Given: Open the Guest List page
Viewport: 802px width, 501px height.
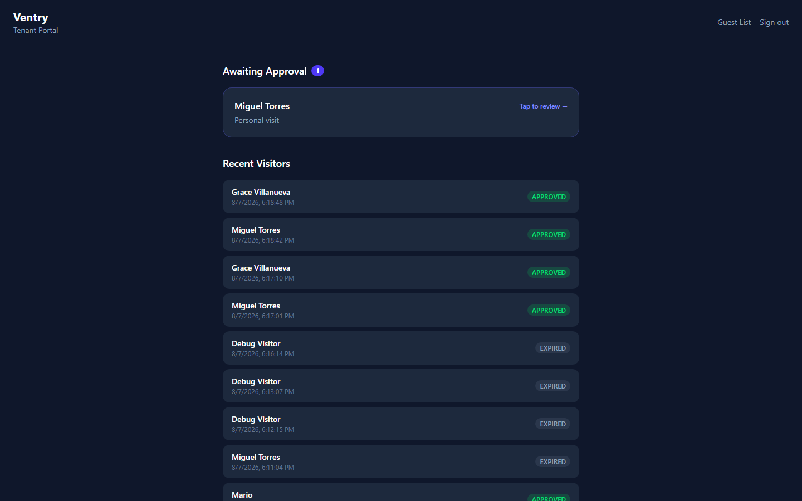Looking at the screenshot, I should coord(733,22).
